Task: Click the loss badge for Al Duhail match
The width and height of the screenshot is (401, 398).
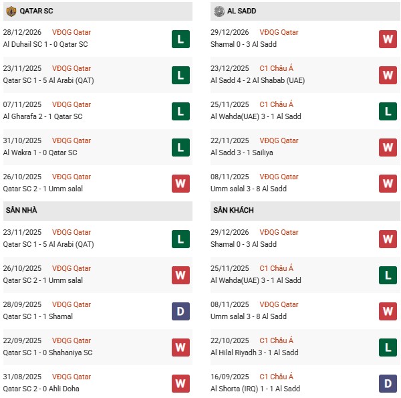Action: 180,39
